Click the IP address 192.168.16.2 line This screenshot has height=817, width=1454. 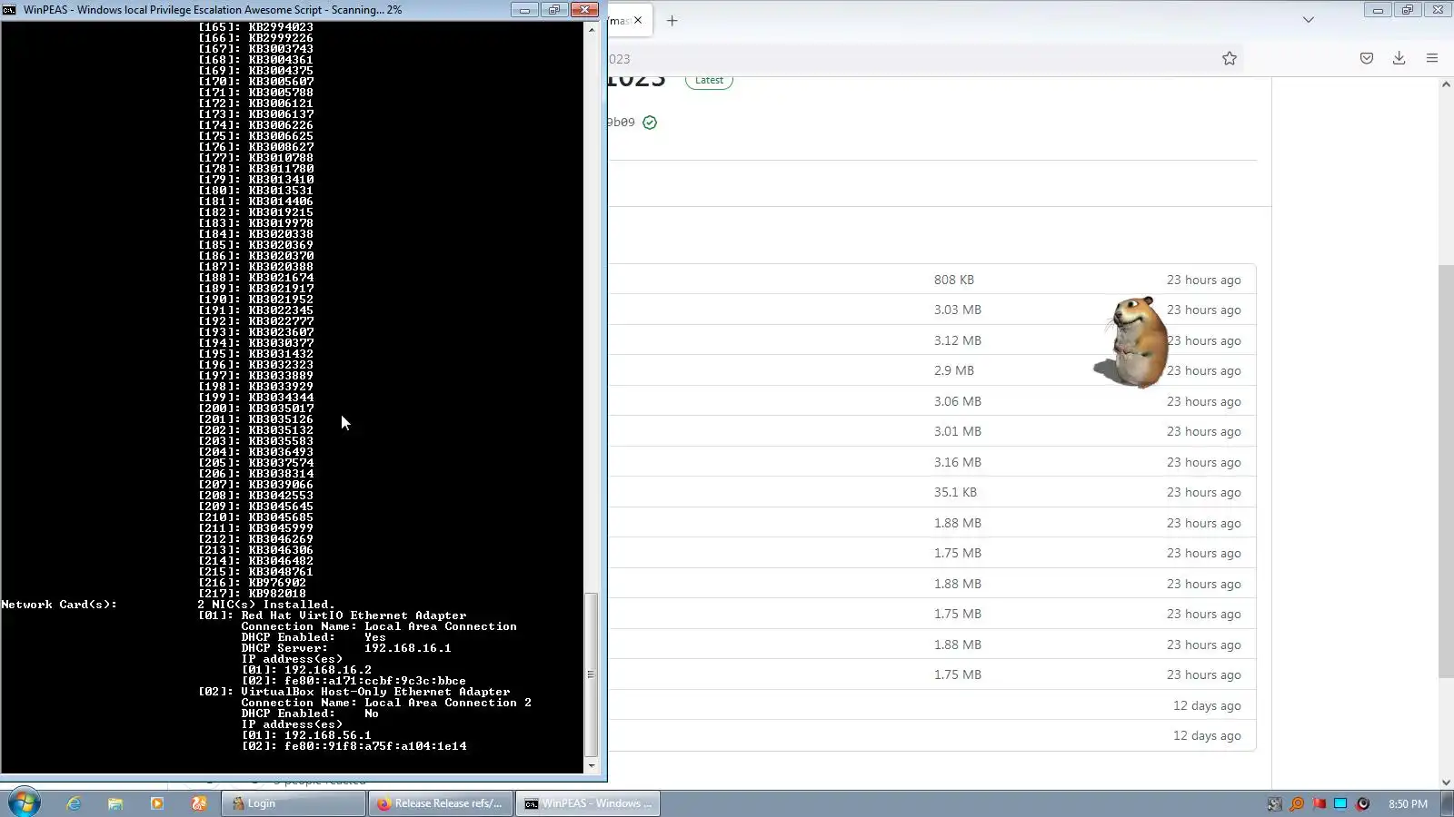[x=306, y=670]
